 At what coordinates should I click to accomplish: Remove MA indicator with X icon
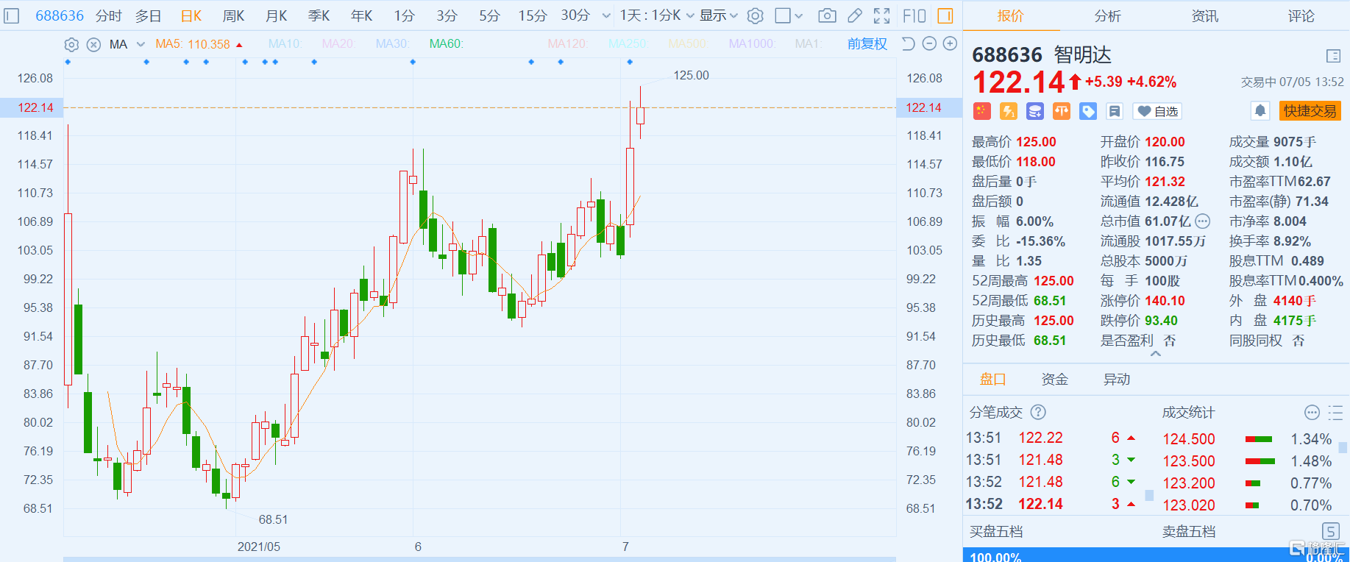tap(93, 45)
